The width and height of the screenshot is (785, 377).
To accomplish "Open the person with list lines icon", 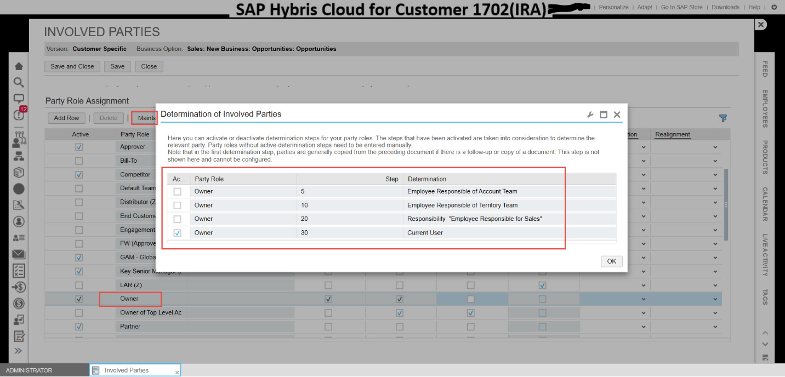I will point(19,238).
